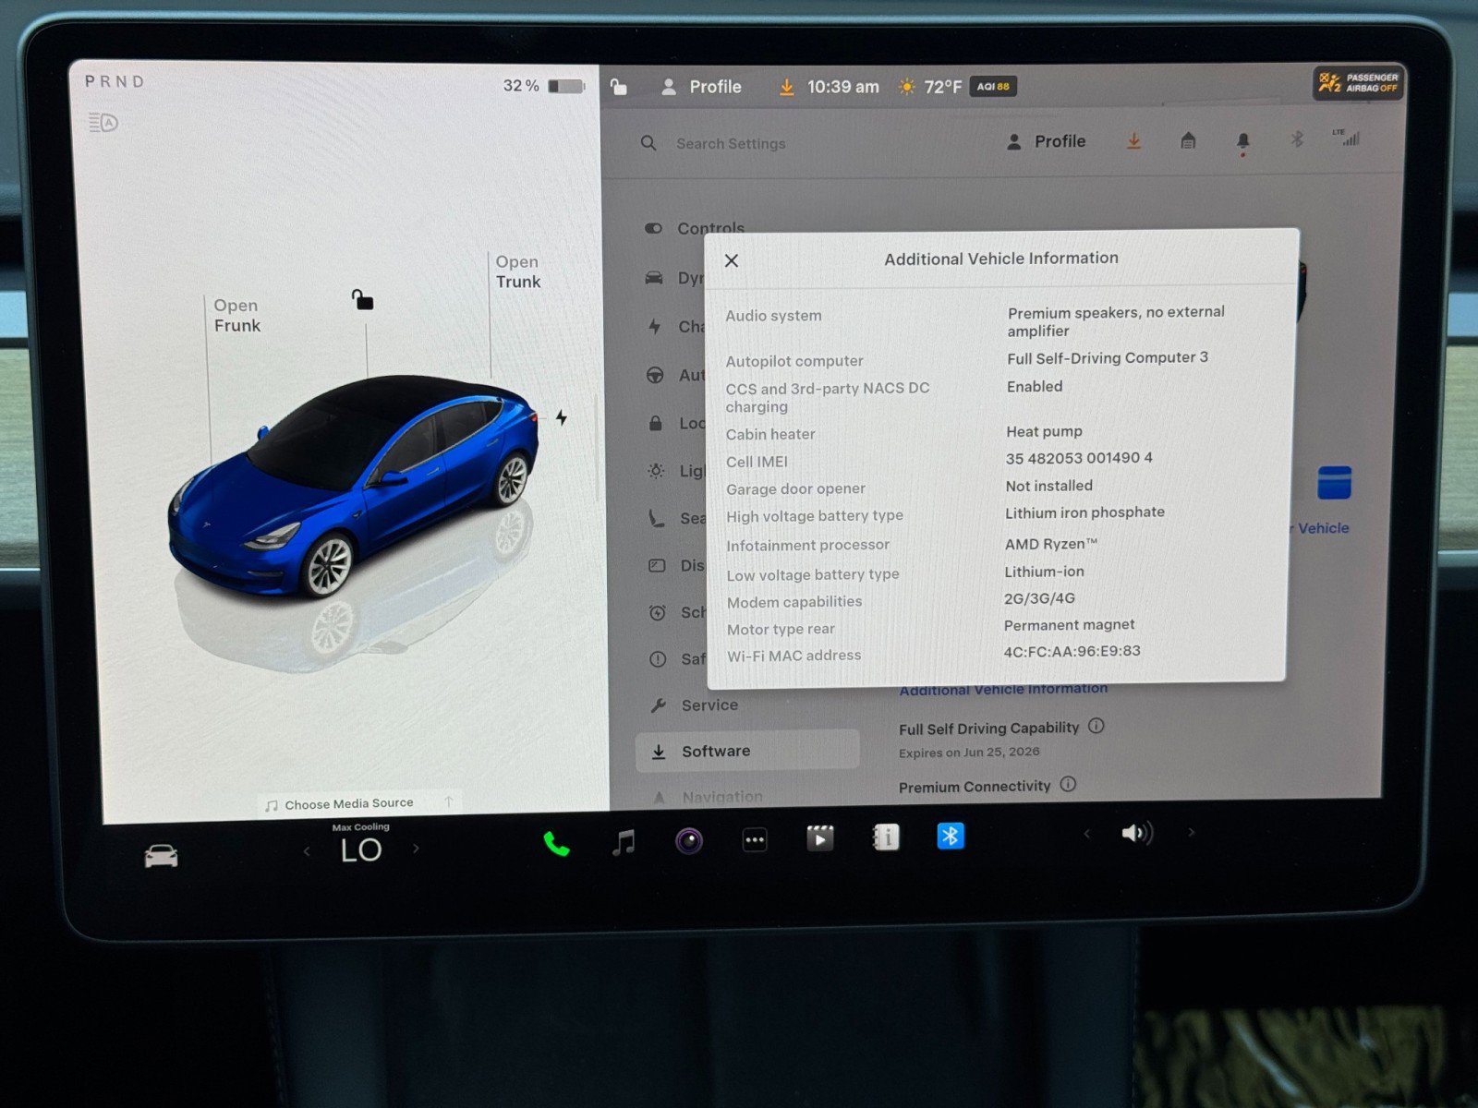Open the app launcher ellipsis icon
The height and width of the screenshot is (1108, 1478).
(754, 838)
